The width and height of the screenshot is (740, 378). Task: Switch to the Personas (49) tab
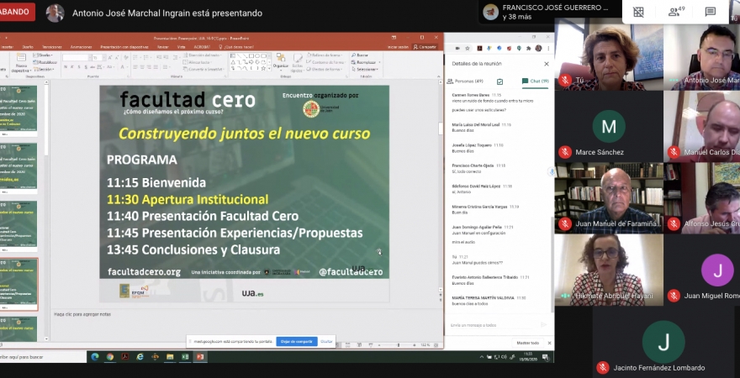click(465, 81)
